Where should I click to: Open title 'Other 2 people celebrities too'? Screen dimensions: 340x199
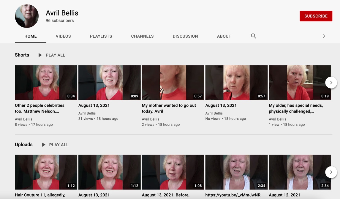pyautogui.click(x=40, y=108)
